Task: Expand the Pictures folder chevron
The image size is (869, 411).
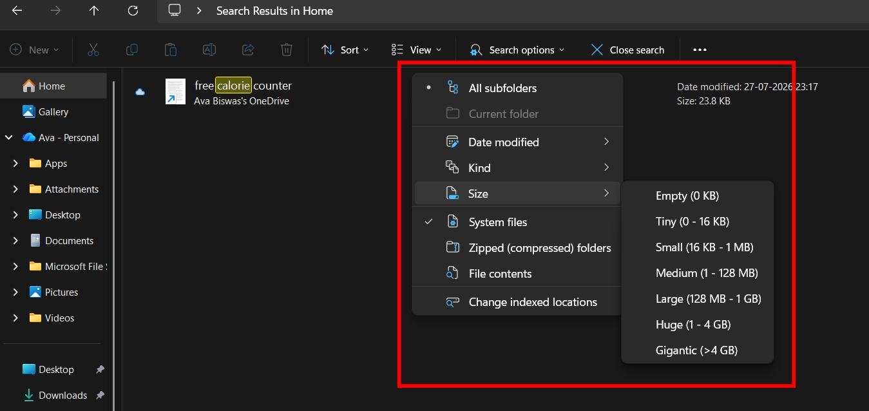Action: (15, 292)
